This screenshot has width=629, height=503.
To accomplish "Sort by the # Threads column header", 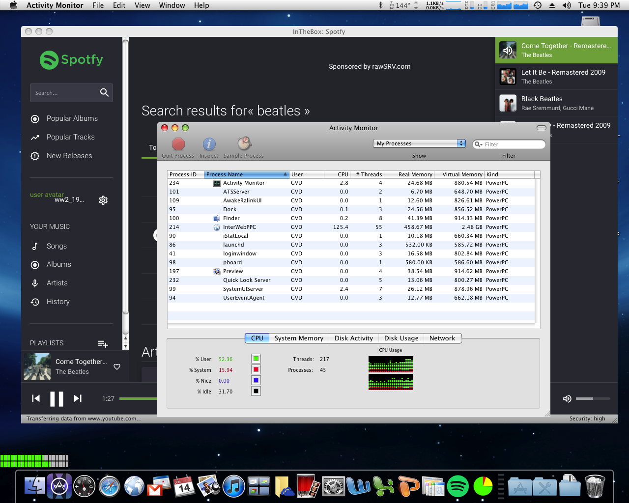I will point(367,174).
